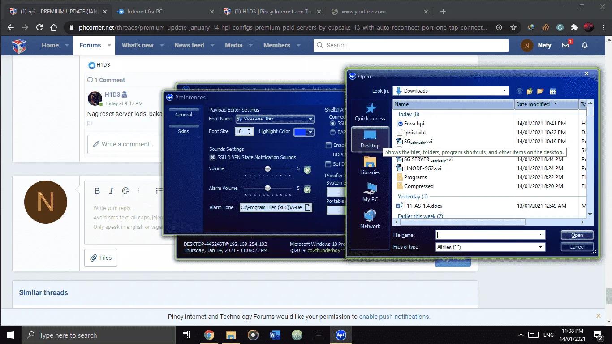The image size is (612, 344).
Task: Reload the current page
Action: coord(39,27)
